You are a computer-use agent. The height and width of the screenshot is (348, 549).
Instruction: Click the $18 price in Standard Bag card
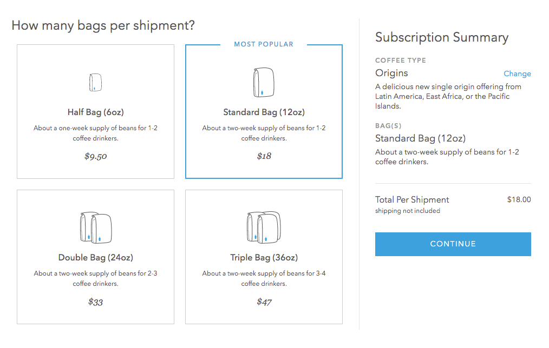tap(264, 156)
